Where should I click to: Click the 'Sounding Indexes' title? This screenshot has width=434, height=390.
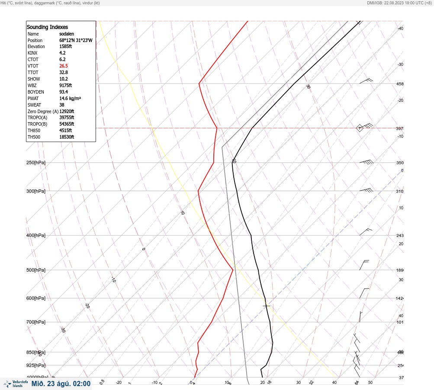click(x=47, y=27)
